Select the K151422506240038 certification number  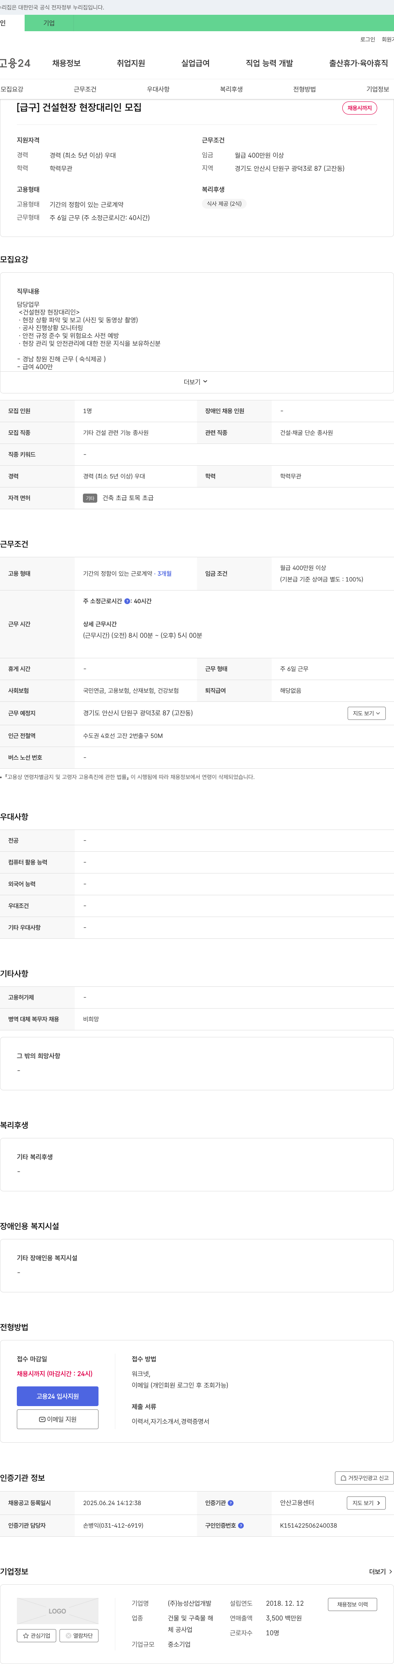(308, 1526)
